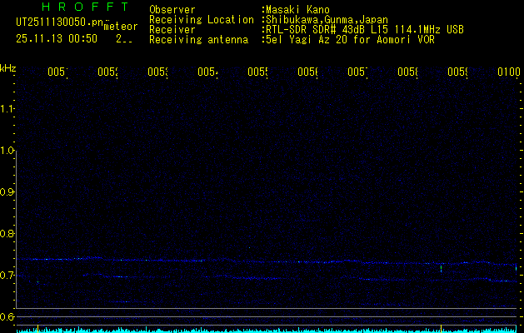This screenshot has height=333, width=524.
Task: Click the 25.11.13 00:50 timestamp
Action: [57, 38]
